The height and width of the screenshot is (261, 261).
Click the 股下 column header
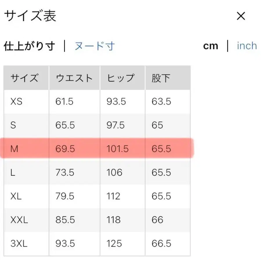tap(159, 77)
